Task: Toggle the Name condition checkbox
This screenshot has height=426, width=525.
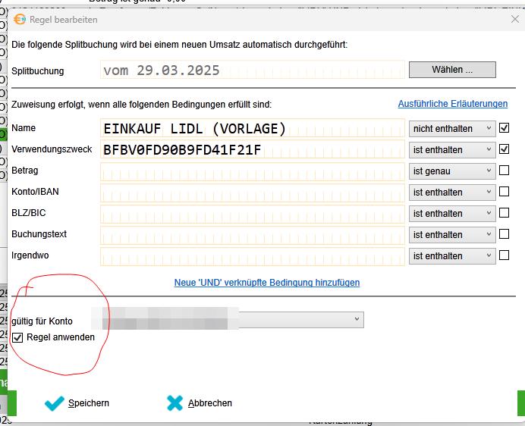Action: 504,128
